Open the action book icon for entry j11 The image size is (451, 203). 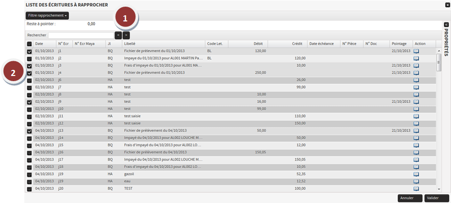(416, 116)
